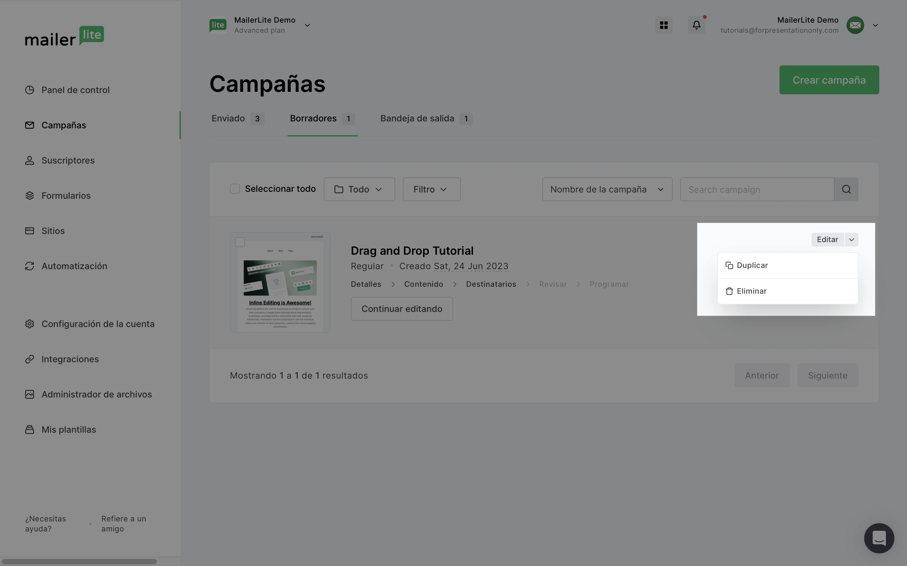Choose Duplicar from the menu
The width and height of the screenshot is (907, 566).
(x=752, y=265)
